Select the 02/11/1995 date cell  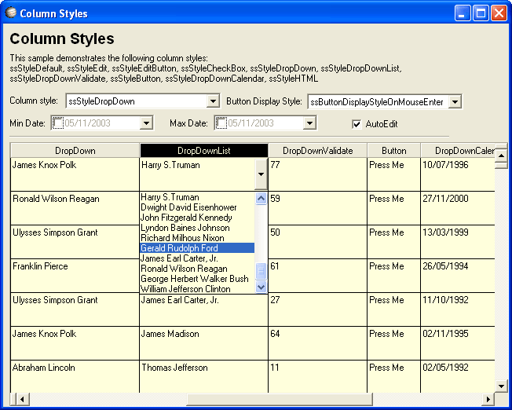coord(458,343)
